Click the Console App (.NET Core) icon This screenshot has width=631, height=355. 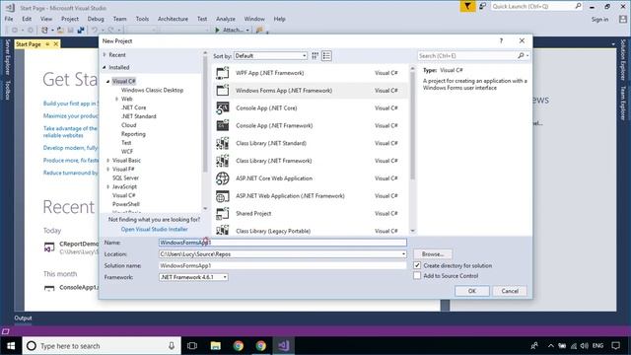(x=223, y=107)
